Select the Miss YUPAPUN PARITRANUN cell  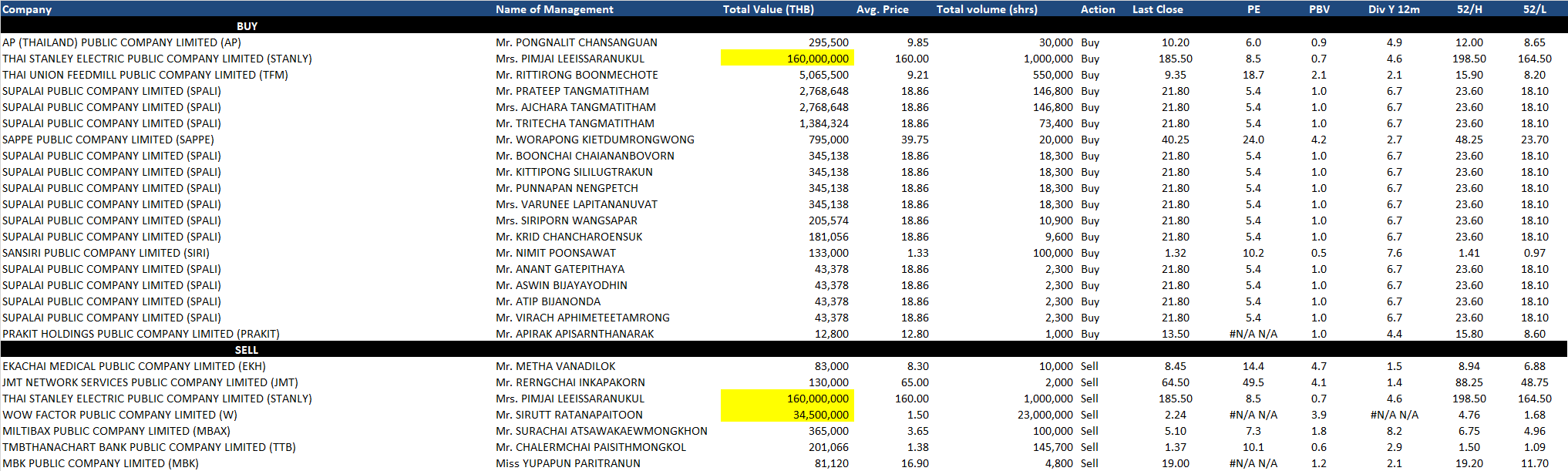(x=567, y=463)
